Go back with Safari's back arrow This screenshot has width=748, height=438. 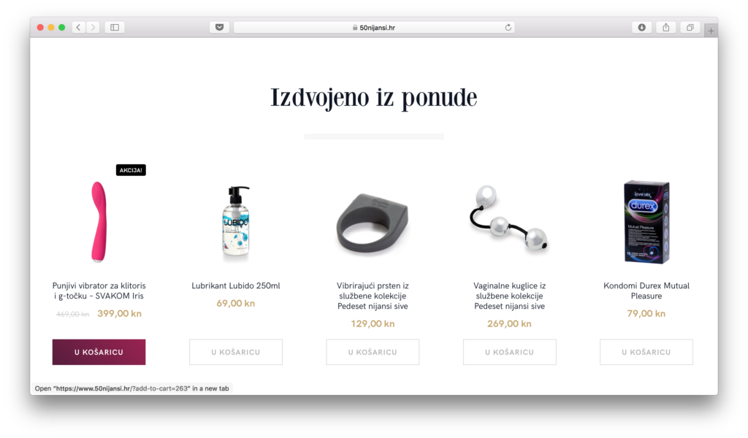(x=79, y=27)
